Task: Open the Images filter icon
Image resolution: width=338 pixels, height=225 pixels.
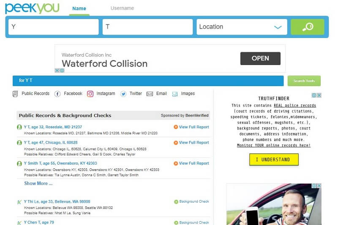Action: 175,94
